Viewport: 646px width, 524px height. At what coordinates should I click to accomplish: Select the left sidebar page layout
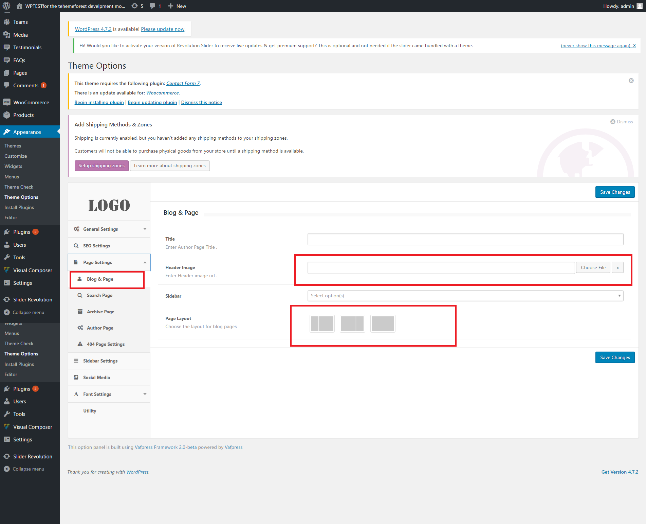[x=322, y=324]
